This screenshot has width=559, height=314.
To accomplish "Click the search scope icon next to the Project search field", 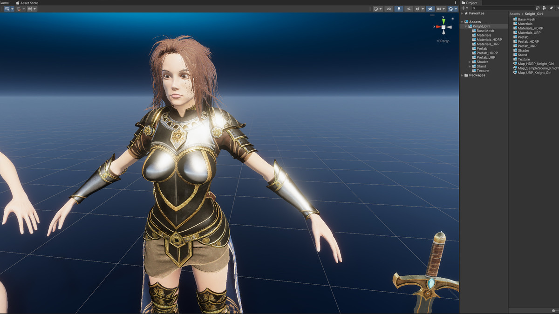I will (x=538, y=8).
